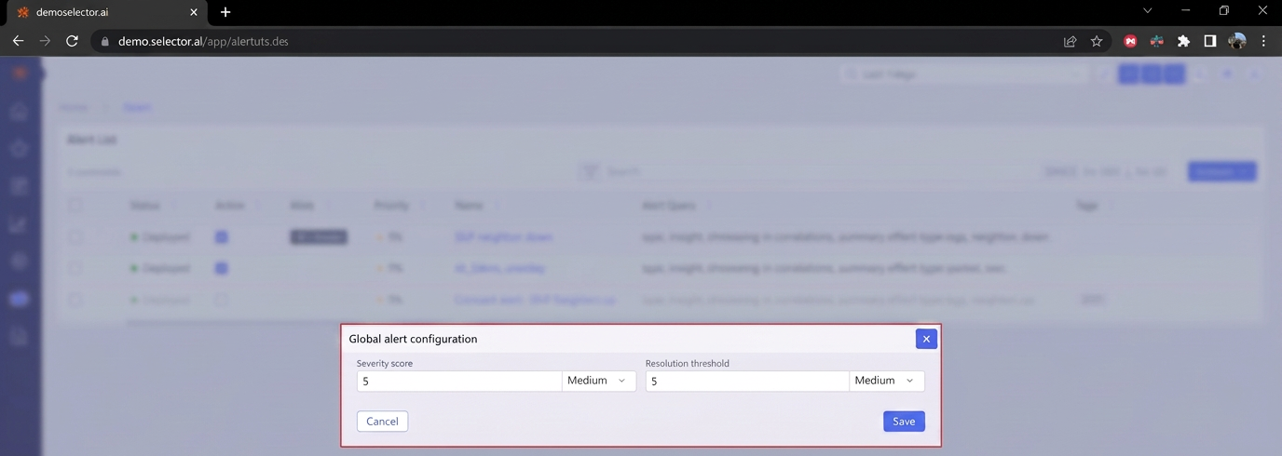Click the address bar URL
This screenshot has height=456, width=1282.
point(203,41)
